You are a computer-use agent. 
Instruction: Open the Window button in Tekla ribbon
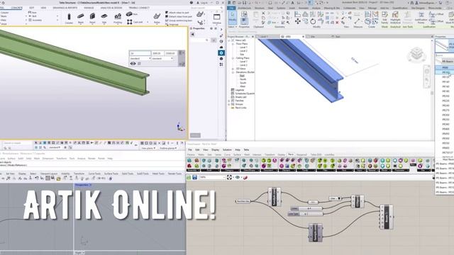(x=216, y=18)
